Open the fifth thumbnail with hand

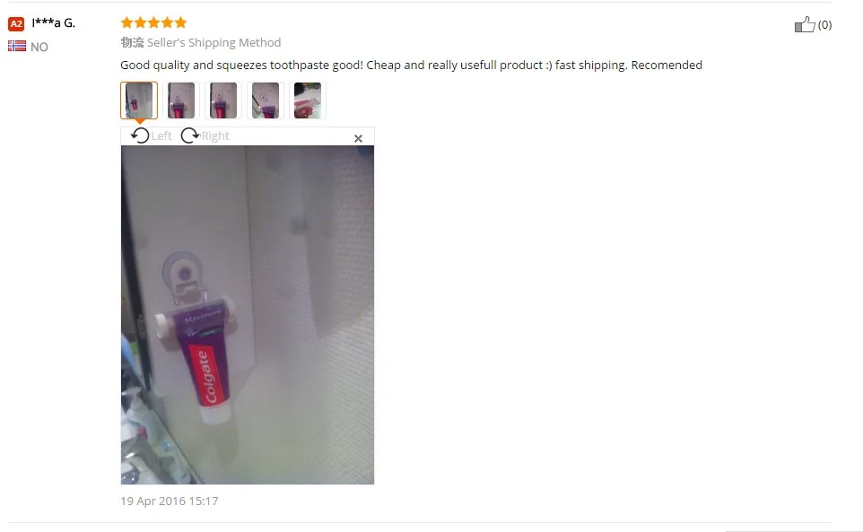pyautogui.click(x=308, y=100)
